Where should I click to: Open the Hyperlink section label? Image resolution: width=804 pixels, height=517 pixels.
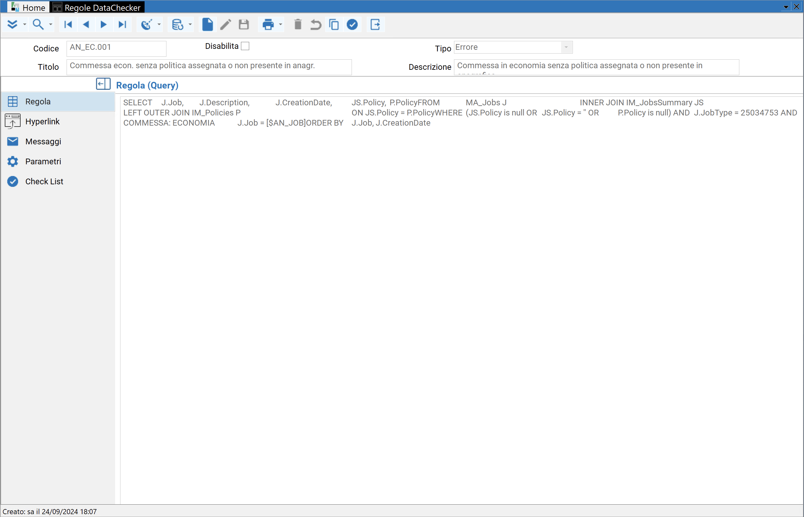[x=42, y=121]
